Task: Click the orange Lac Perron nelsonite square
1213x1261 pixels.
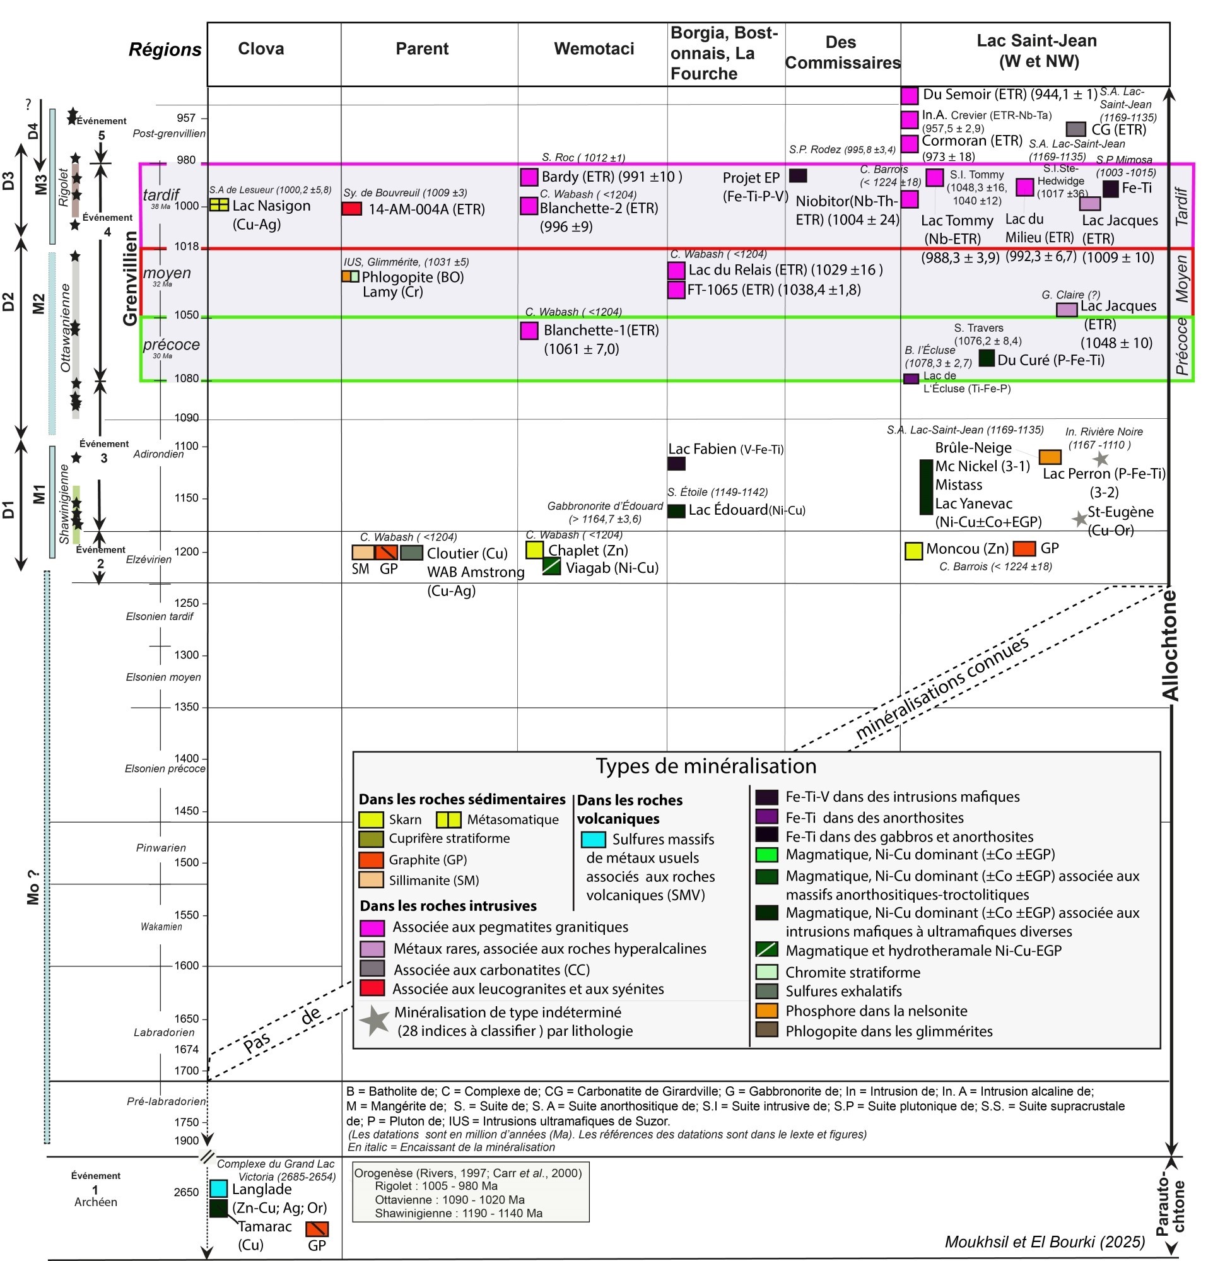Action: [1050, 457]
